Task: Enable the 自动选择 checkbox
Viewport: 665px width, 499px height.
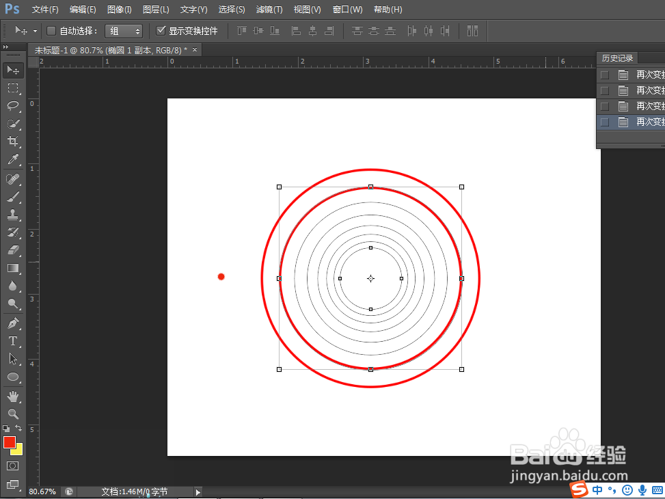Action: pyautogui.click(x=51, y=31)
